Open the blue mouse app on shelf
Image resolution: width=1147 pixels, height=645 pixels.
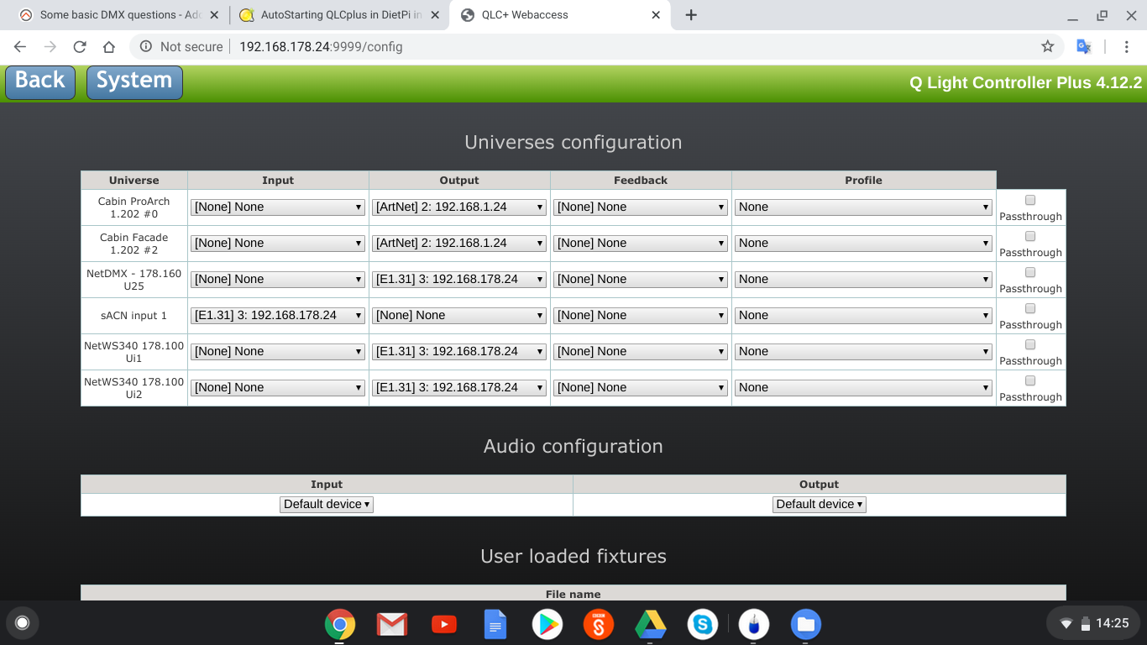754,624
